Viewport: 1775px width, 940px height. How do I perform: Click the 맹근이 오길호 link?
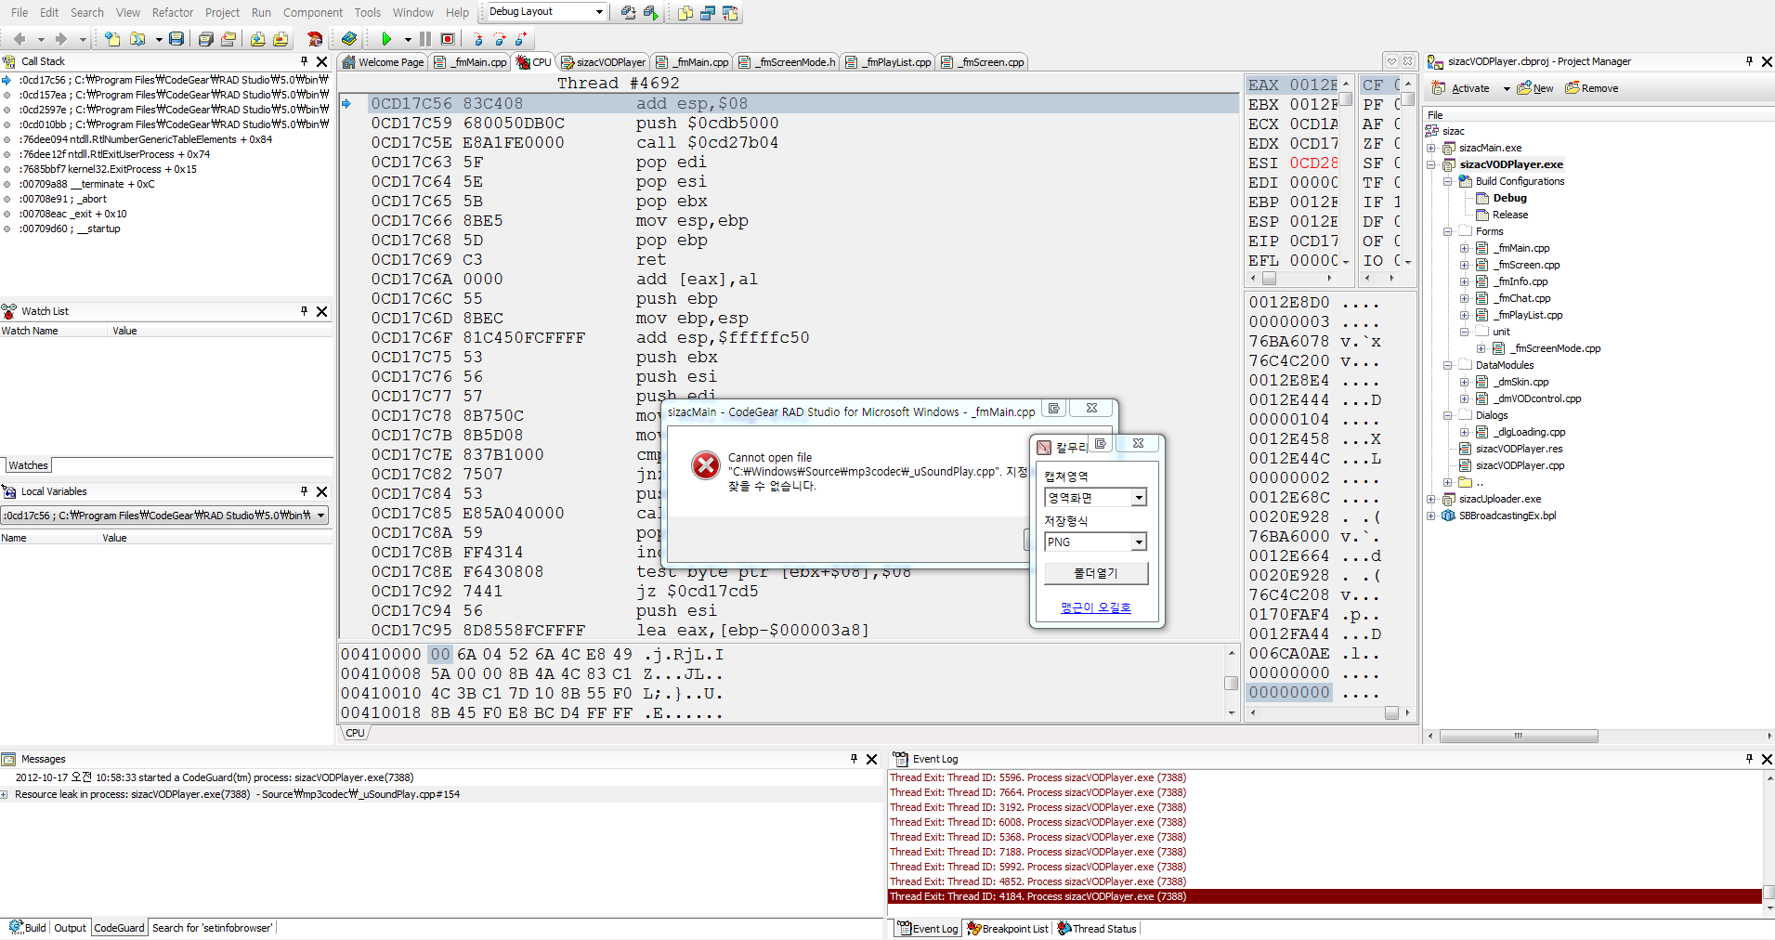click(x=1096, y=607)
